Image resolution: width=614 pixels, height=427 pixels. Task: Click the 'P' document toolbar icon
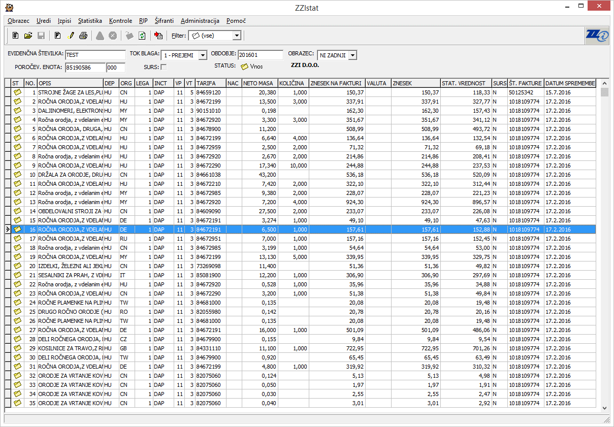[58, 36]
